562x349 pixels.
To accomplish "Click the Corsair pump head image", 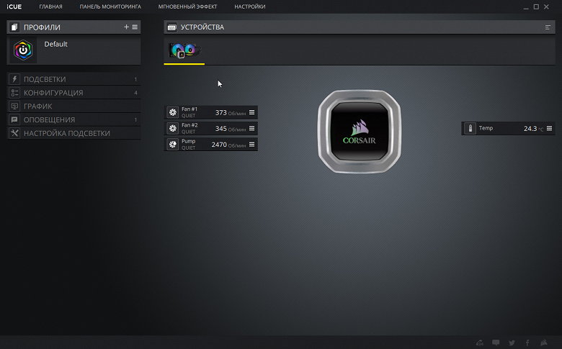I will coord(359,132).
